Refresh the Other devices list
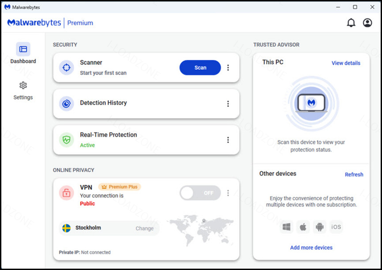Viewport: 382px width, 270px height. coord(354,174)
